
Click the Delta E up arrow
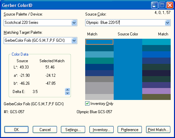click(67, 90)
